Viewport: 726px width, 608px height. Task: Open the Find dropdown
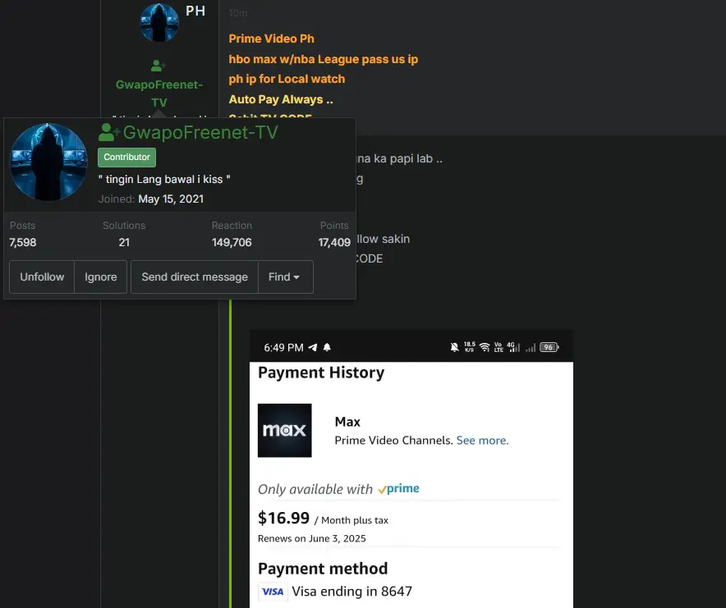coord(285,277)
